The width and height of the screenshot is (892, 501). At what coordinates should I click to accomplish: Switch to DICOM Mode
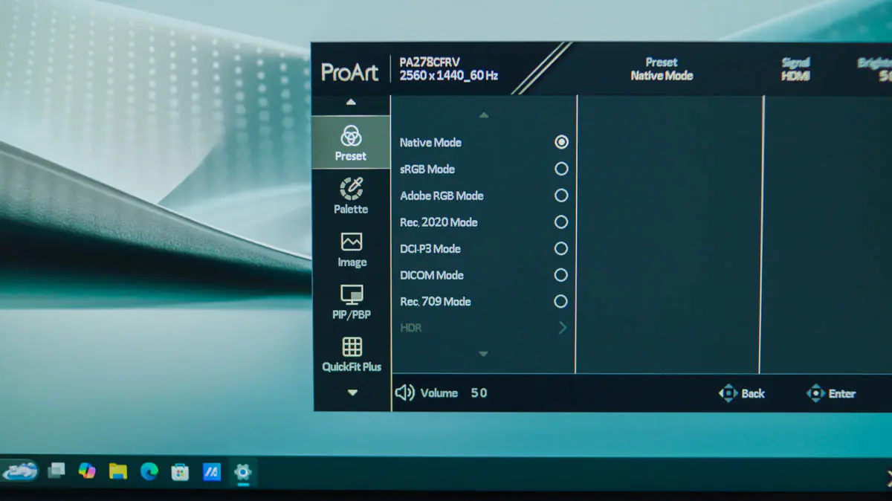tap(560, 274)
